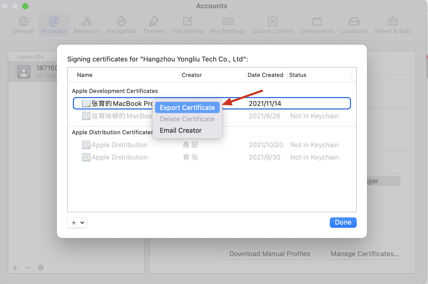Screen dimensions: 428x284
Task: Select the 张育的MacBook Pro certificate row
Action: pos(212,104)
